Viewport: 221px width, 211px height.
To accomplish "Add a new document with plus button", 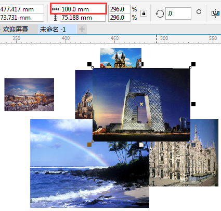I will (82, 29).
